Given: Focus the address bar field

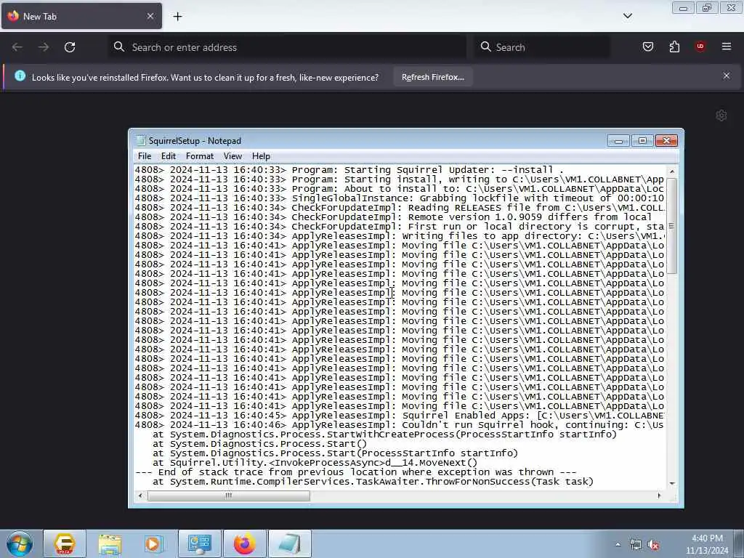Looking at the screenshot, I should coord(287,47).
